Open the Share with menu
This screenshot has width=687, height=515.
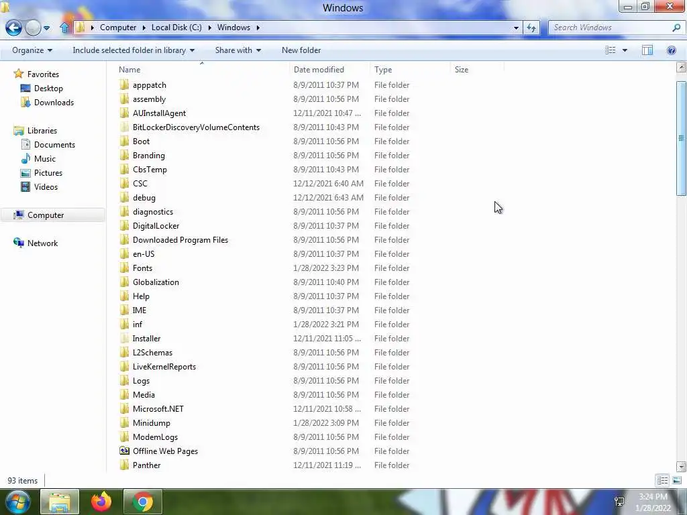[x=238, y=50]
